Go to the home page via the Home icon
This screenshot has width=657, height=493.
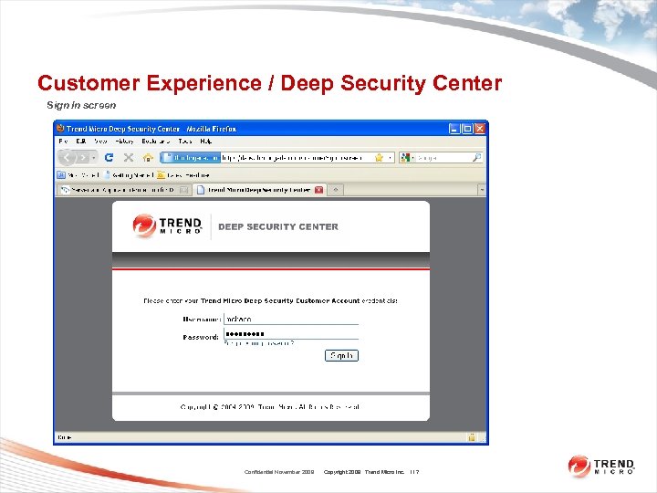pyautogui.click(x=148, y=158)
